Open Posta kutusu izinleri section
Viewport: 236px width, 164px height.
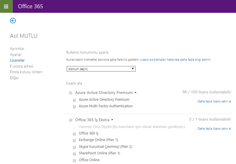click(x=26, y=72)
